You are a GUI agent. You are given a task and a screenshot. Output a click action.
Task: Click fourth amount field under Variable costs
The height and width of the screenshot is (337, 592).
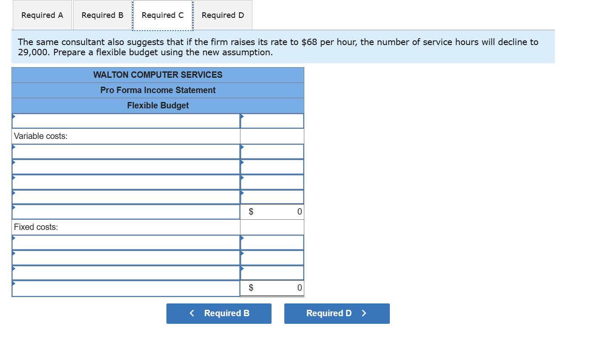click(272, 197)
